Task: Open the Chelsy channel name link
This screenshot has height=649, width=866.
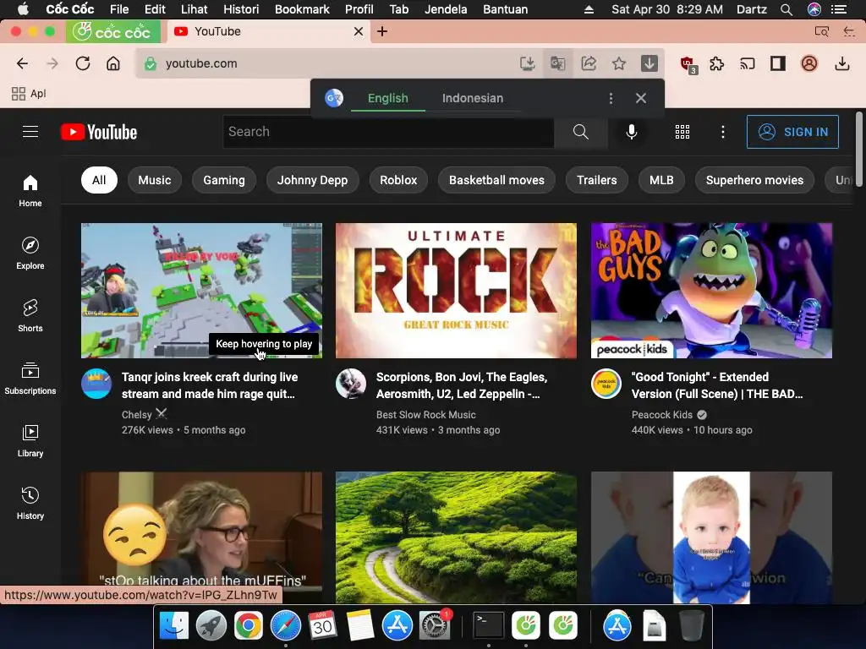Action: click(x=136, y=414)
